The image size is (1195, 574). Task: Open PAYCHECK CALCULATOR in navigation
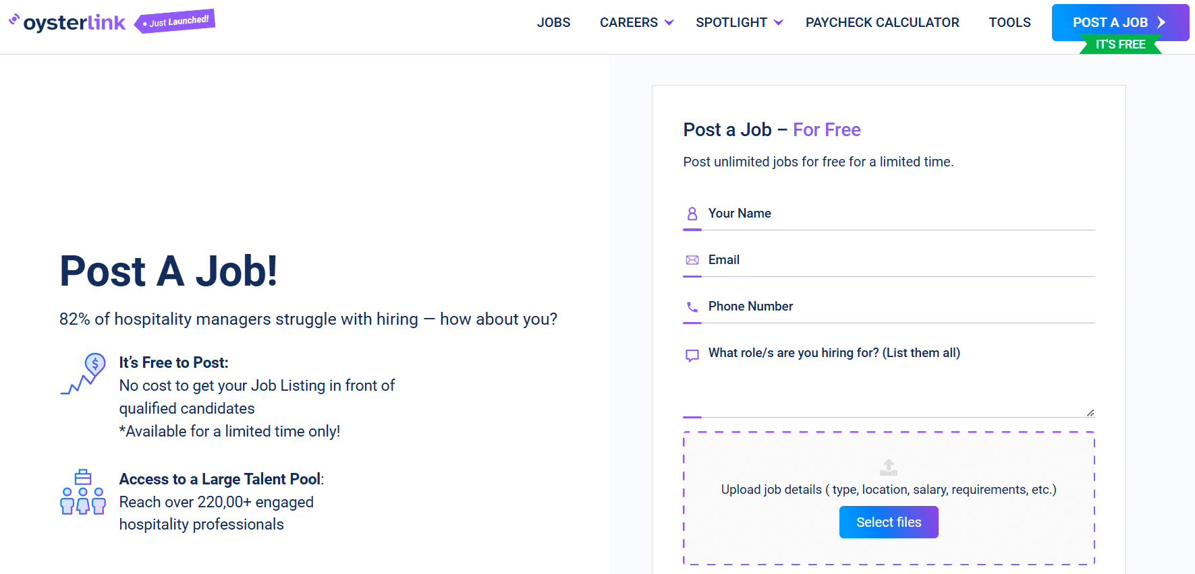pyautogui.click(x=882, y=23)
